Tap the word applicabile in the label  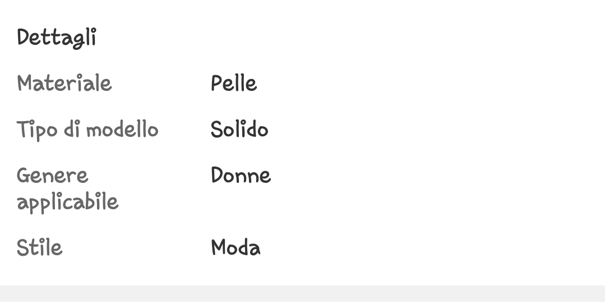pyautogui.click(x=67, y=201)
